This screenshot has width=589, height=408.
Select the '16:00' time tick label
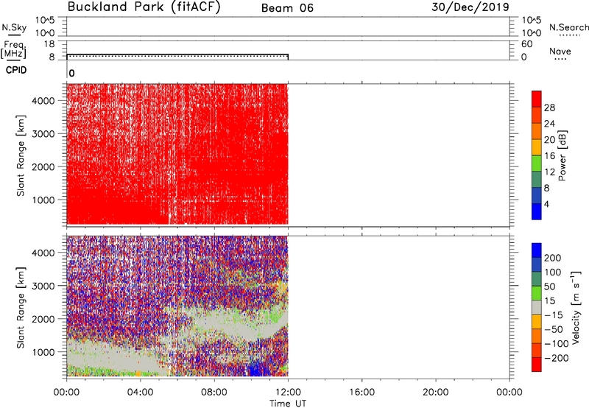click(361, 393)
